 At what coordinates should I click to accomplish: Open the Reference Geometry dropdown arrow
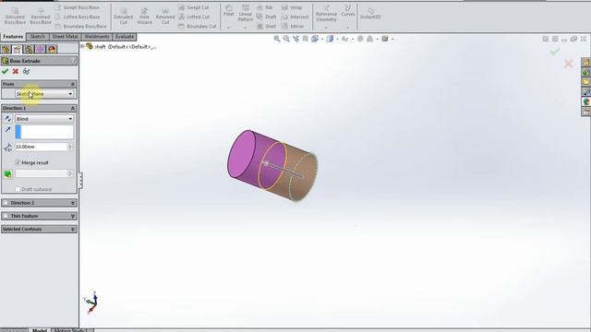(x=326, y=28)
